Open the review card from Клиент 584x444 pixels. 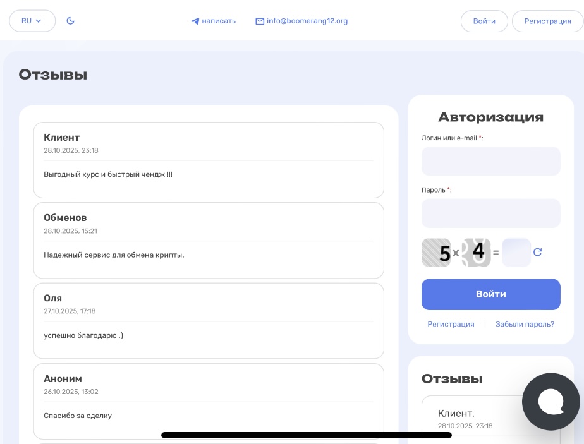209,160
